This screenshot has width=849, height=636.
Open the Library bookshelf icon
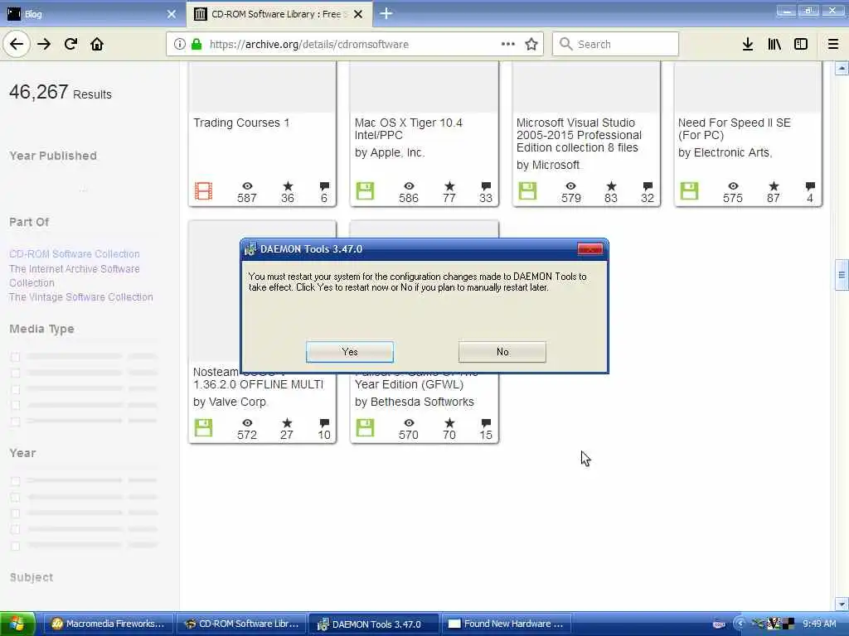point(774,45)
